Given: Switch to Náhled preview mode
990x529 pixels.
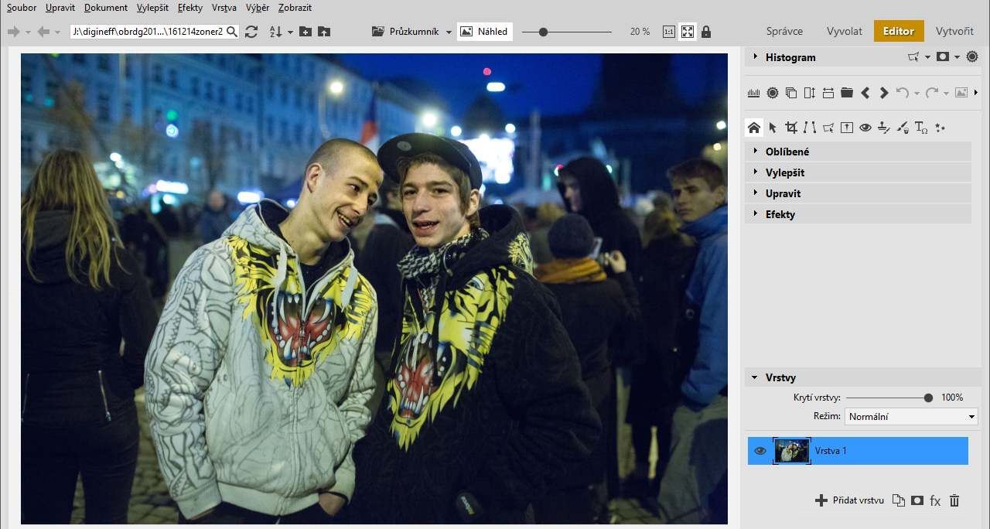Looking at the screenshot, I should (485, 32).
